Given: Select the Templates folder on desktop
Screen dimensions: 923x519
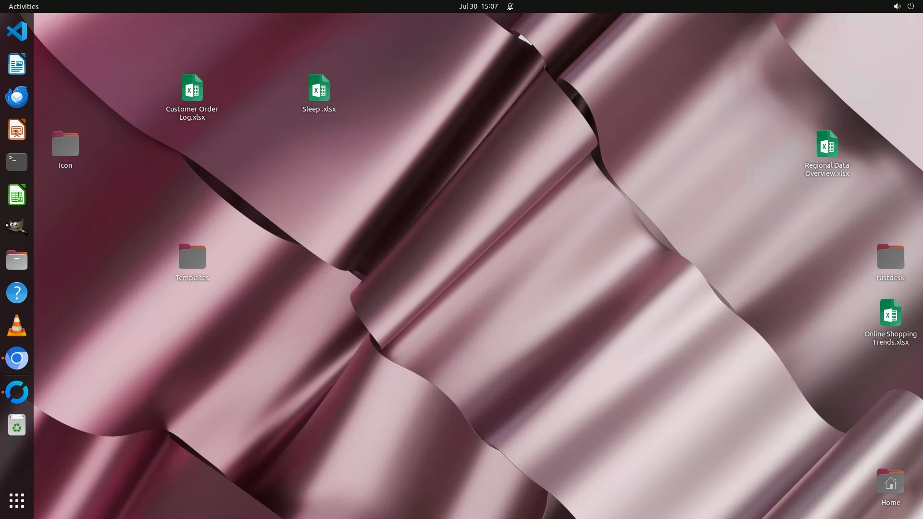Looking at the screenshot, I should click(192, 257).
